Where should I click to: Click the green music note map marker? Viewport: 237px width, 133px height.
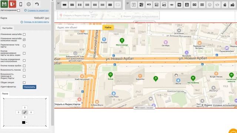156,79
